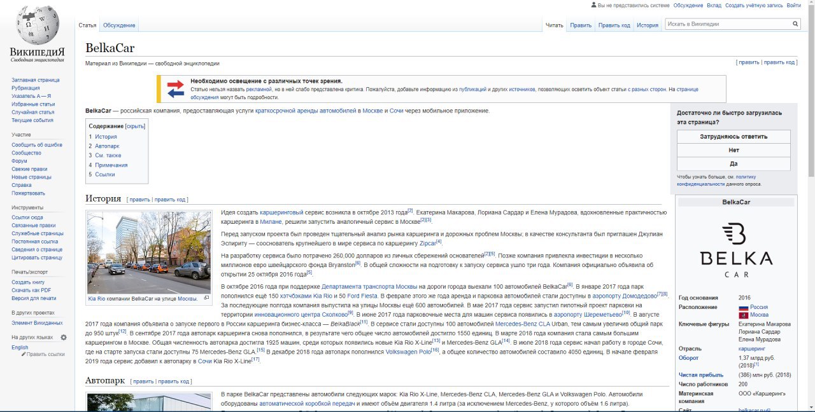Open the Править код tab
The height and width of the screenshot is (412, 815).
coord(614,25)
